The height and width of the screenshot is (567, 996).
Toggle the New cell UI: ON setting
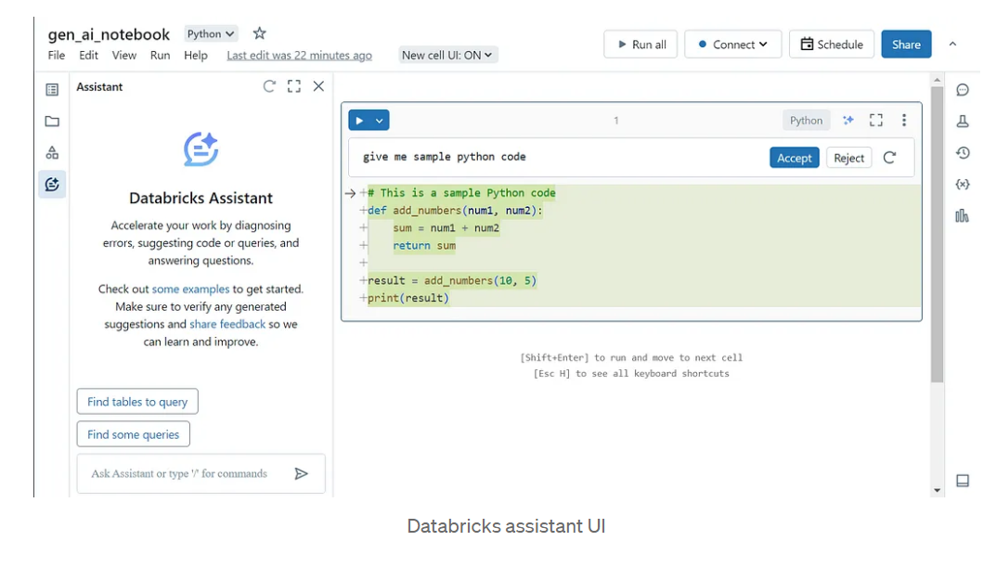coord(447,56)
